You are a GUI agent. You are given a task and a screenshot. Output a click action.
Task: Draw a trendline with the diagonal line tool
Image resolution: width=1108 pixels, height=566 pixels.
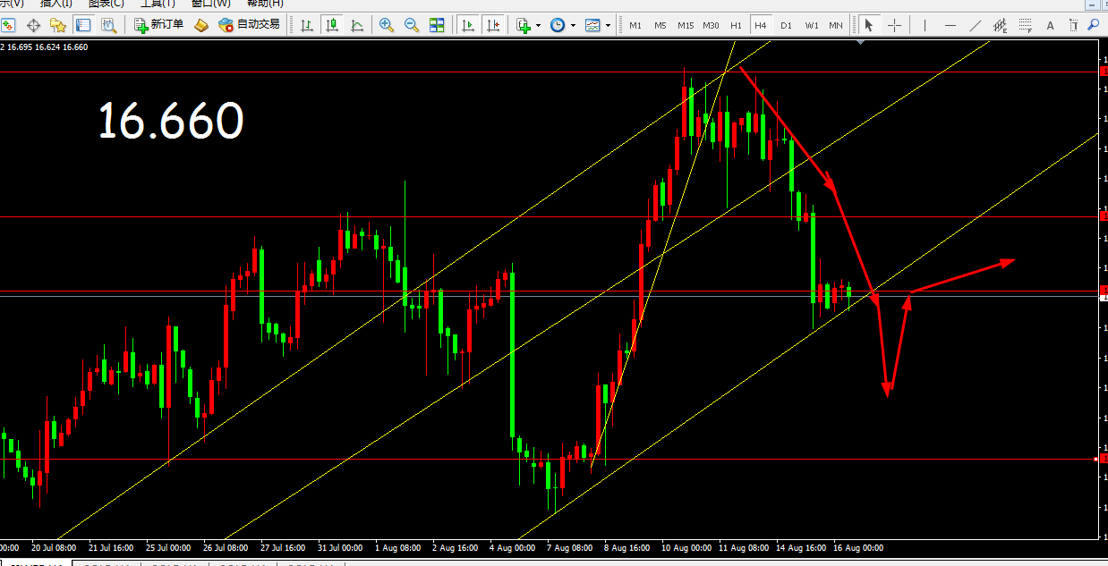coord(975,25)
